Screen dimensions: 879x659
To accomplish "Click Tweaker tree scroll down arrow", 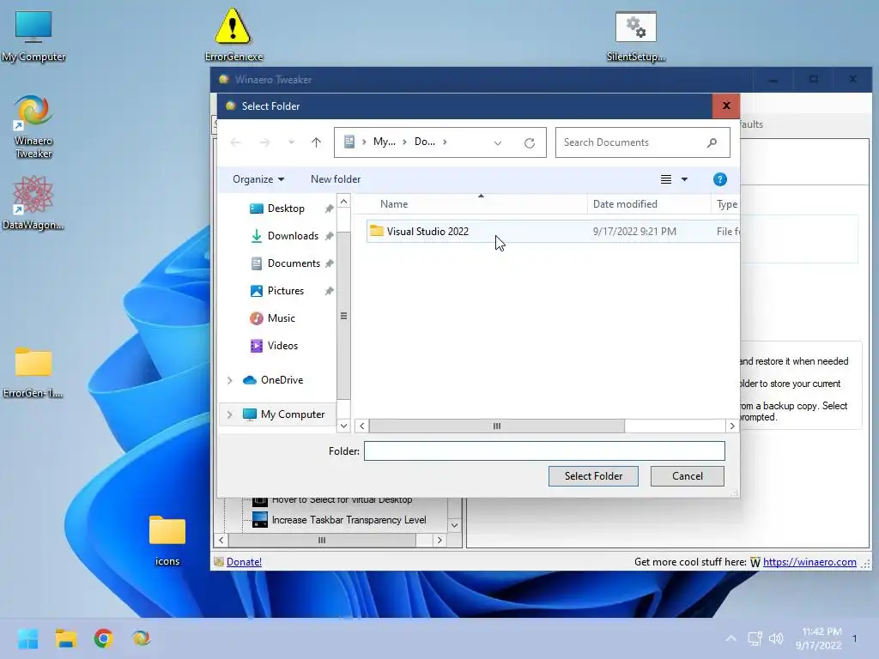I will [x=455, y=526].
